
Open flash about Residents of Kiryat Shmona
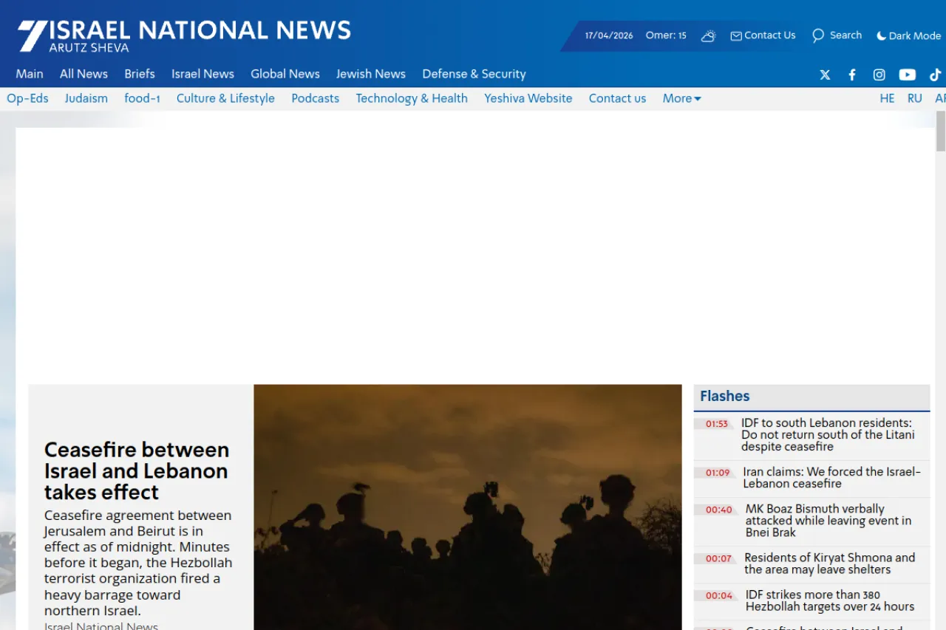[x=830, y=564]
